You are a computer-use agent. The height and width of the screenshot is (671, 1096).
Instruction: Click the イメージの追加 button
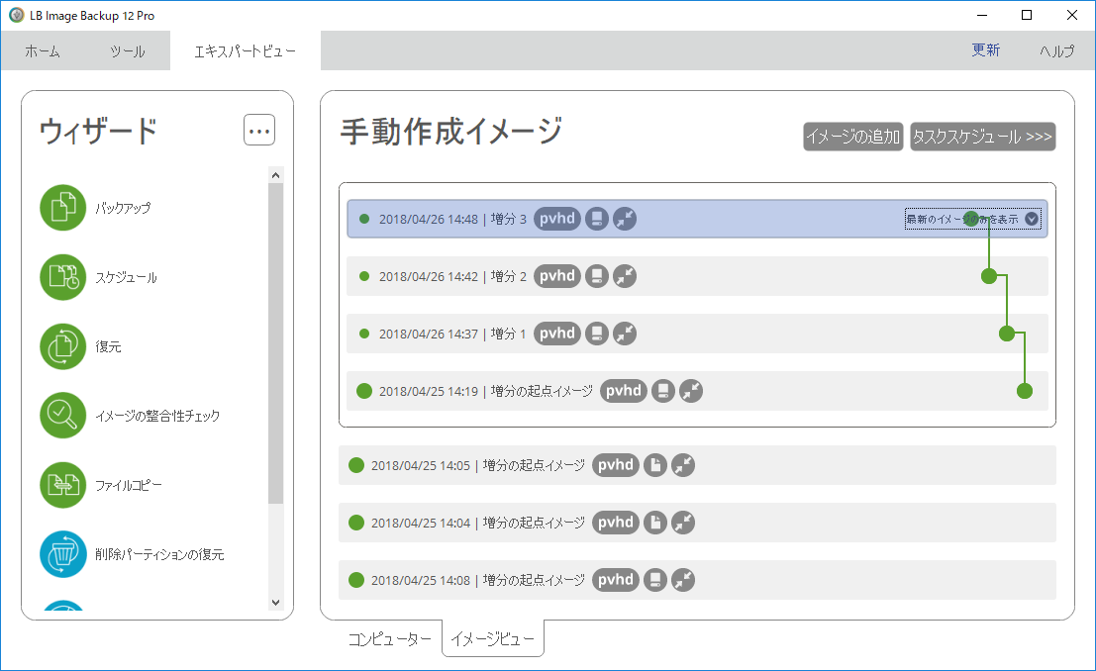852,137
